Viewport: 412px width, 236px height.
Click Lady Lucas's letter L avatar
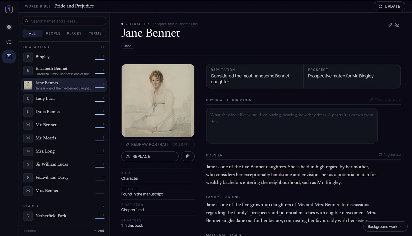point(28,99)
